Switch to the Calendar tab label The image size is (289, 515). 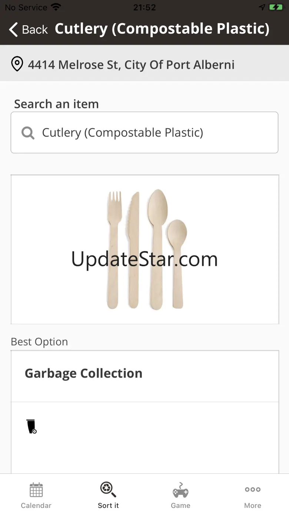[36, 505]
